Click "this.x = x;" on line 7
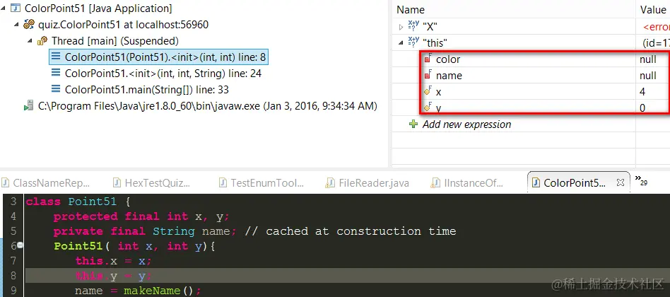 pos(114,261)
